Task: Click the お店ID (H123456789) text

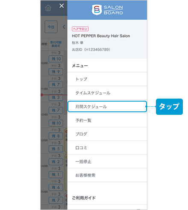Action: point(91,50)
